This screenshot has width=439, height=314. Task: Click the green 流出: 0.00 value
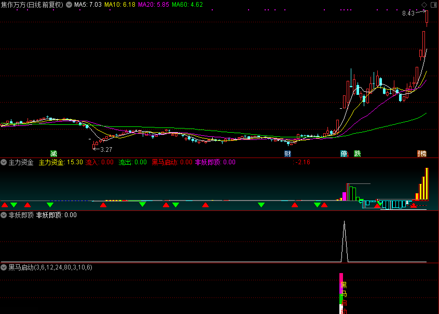[133, 162]
